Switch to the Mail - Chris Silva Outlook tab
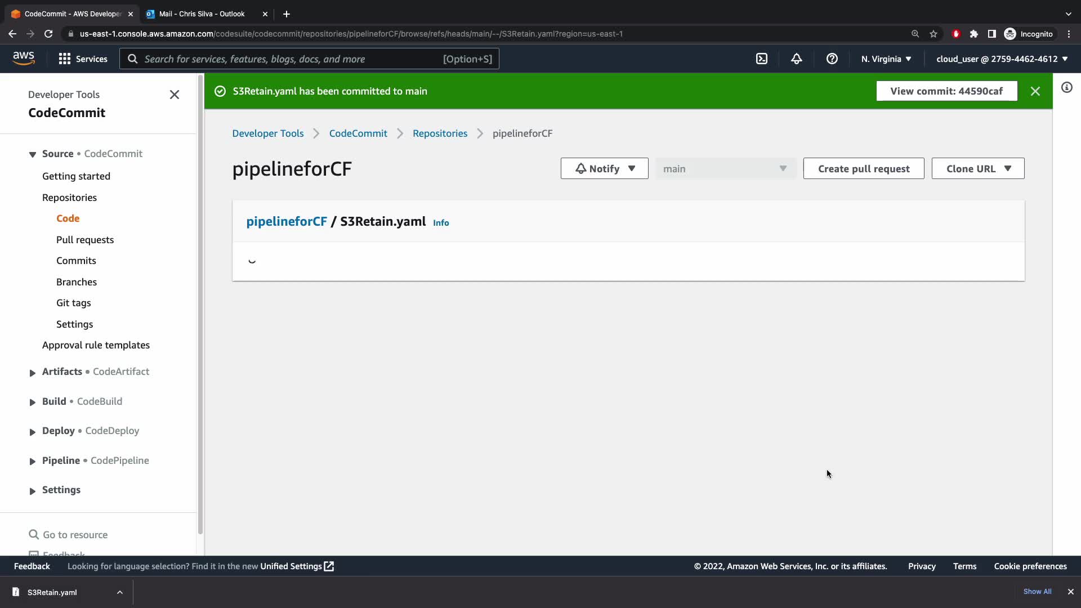This screenshot has width=1081, height=608. [202, 14]
